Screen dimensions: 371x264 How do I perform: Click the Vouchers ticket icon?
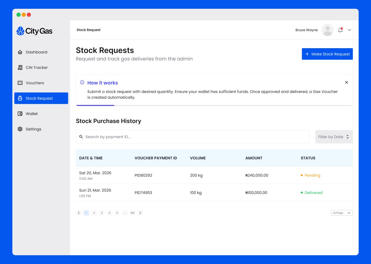[x=20, y=83]
